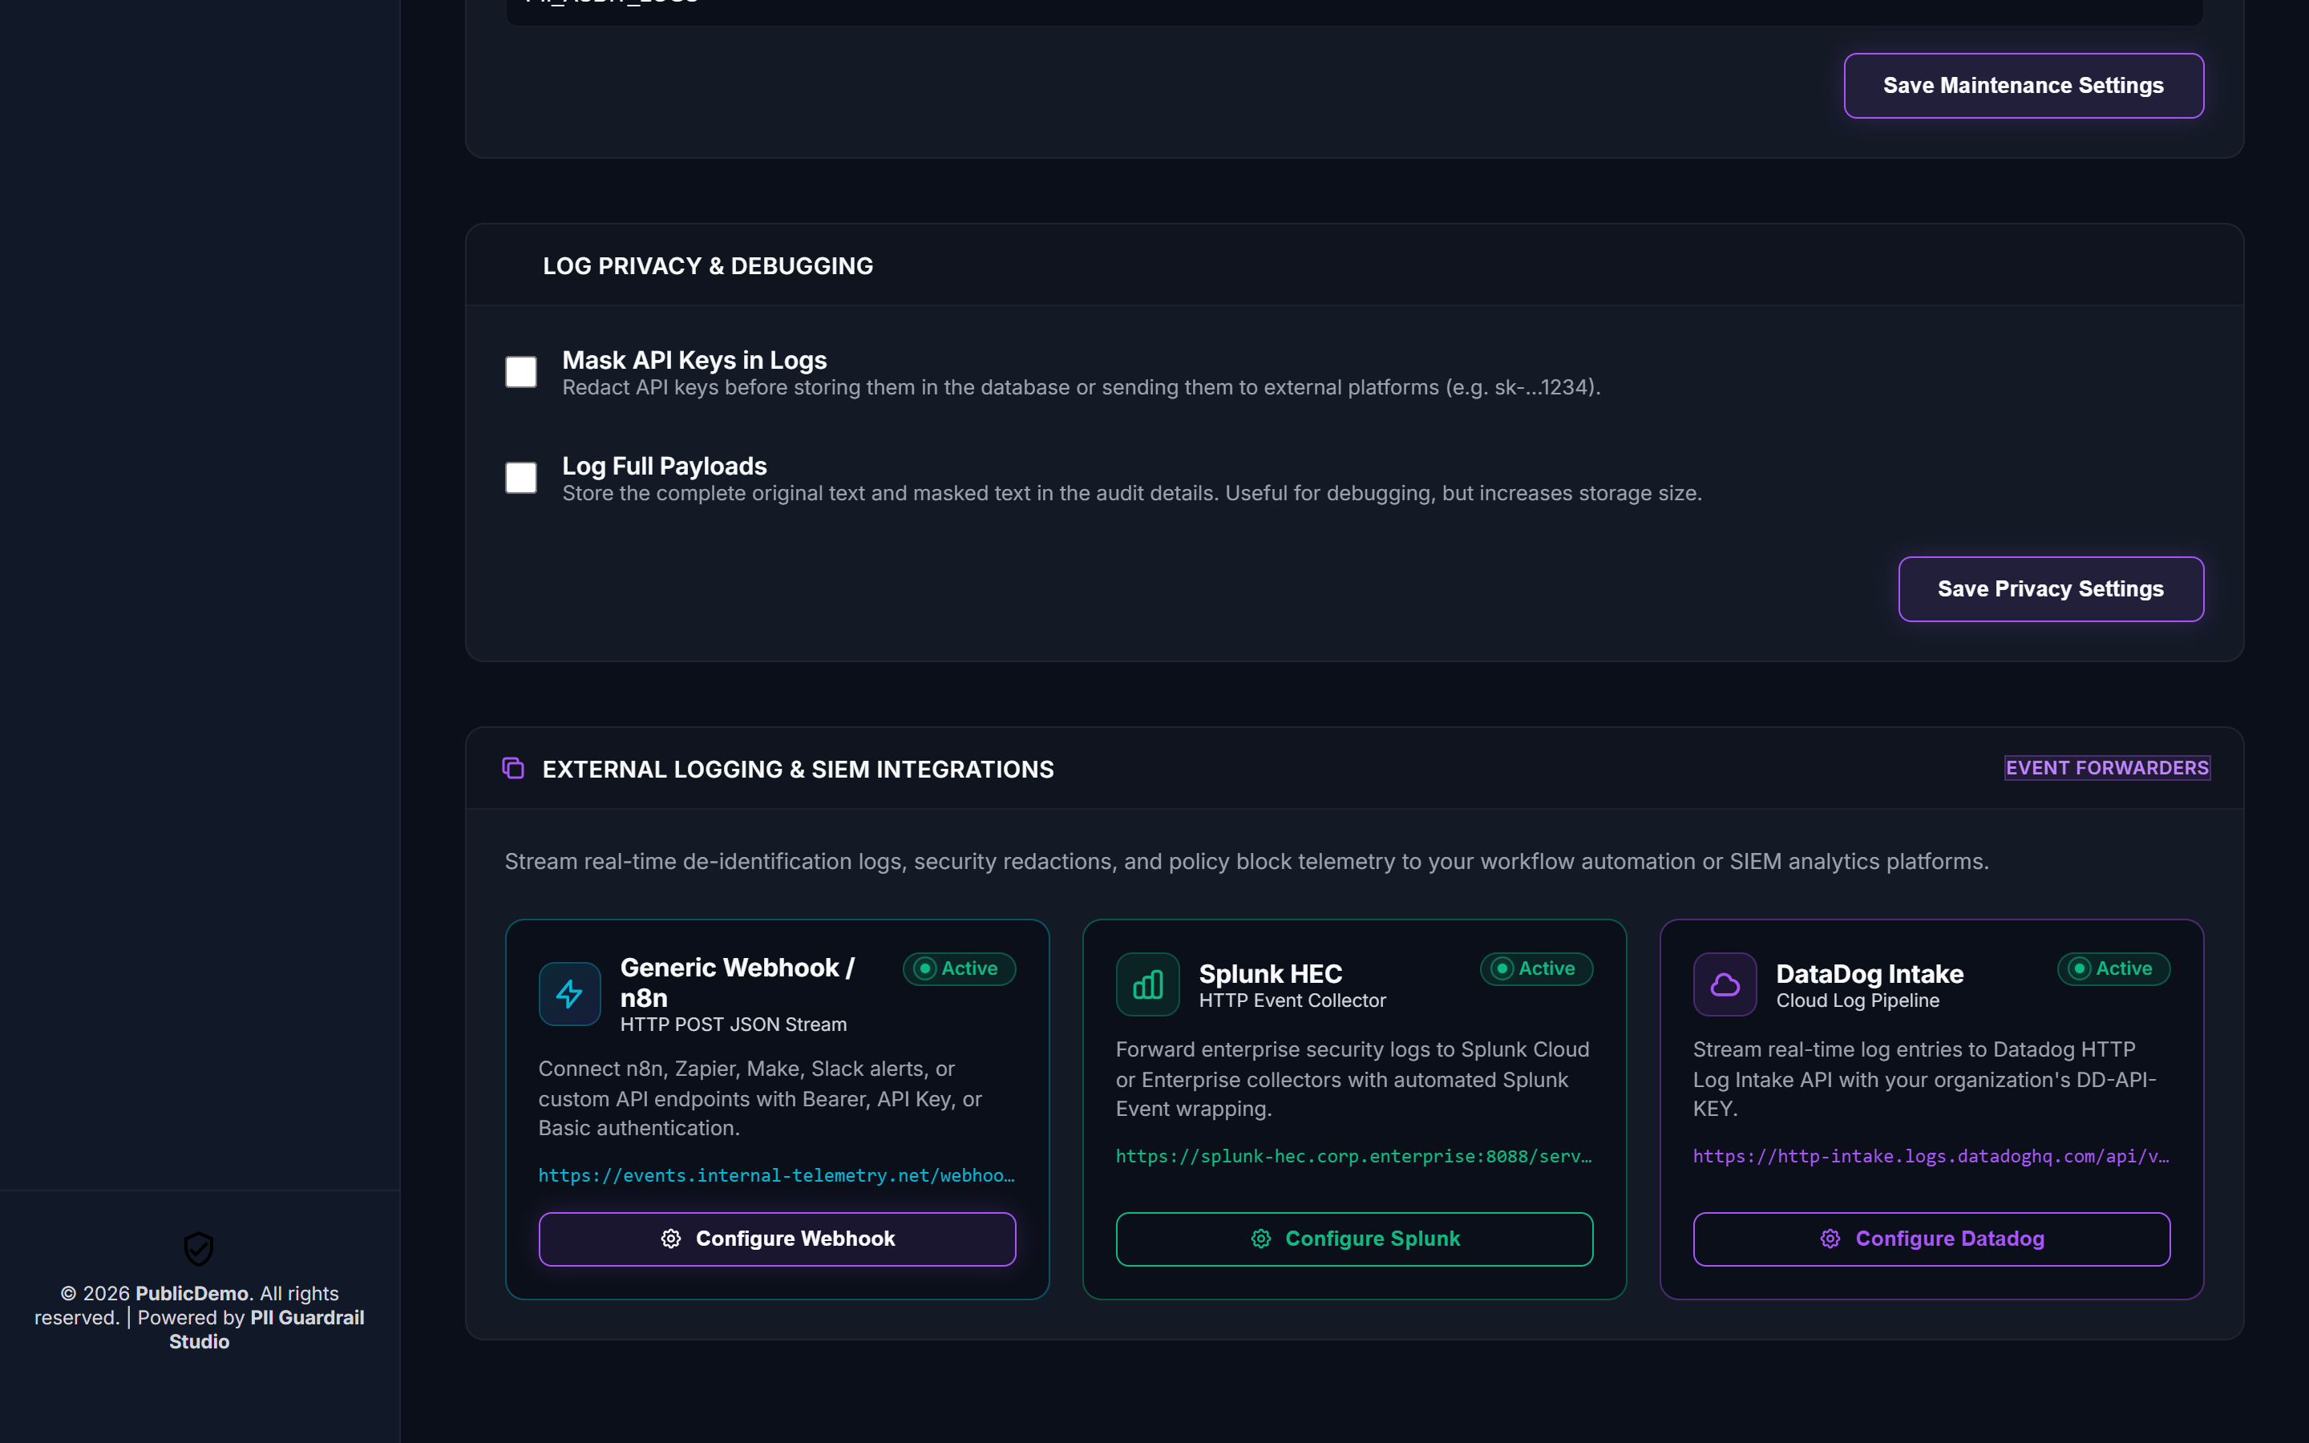The height and width of the screenshot is (1443, 2309).
Task: Open Configure Datadog
Action: (1932, 1239)
